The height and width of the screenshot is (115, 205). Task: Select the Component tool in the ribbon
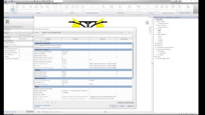(x=67, y=8)
